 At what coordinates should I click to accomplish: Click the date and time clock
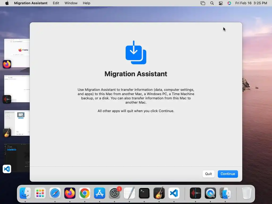pos(251,3)
